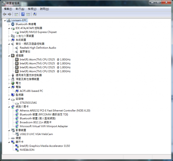Click the Bluetooth radio category icon

[13, 24]
